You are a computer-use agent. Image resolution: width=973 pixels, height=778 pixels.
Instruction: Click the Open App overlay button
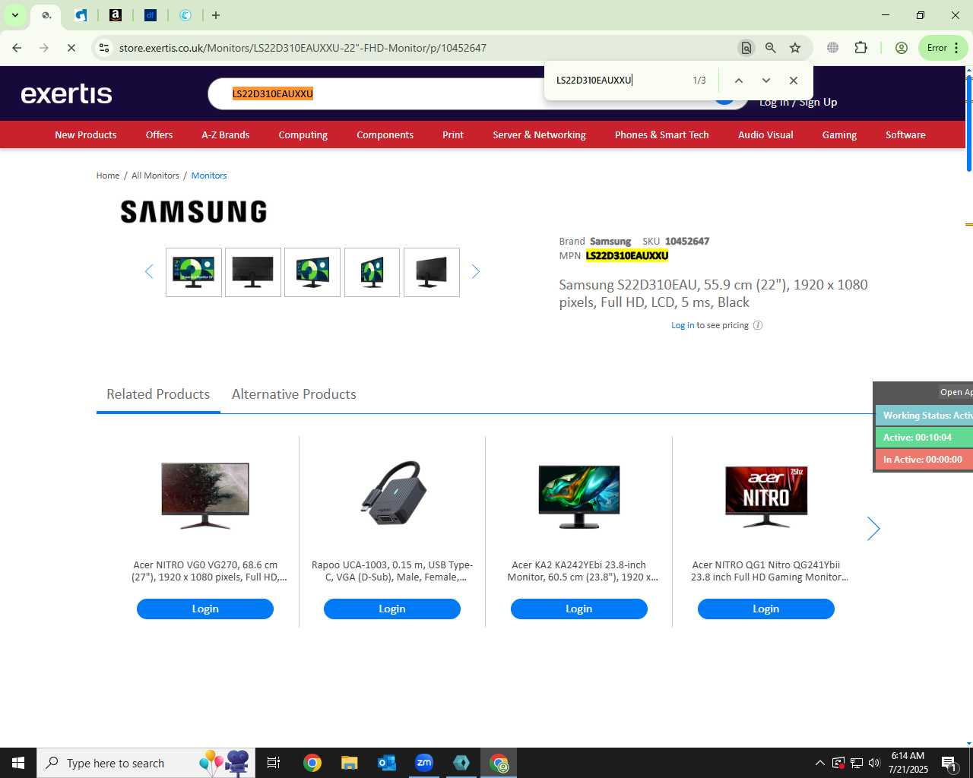[956, 393]
